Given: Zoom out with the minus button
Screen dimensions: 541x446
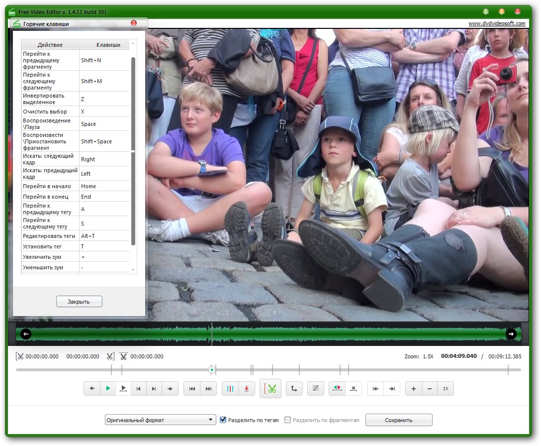Looking at the screenshot, I should pyautogui.click(x=430, y=389).
